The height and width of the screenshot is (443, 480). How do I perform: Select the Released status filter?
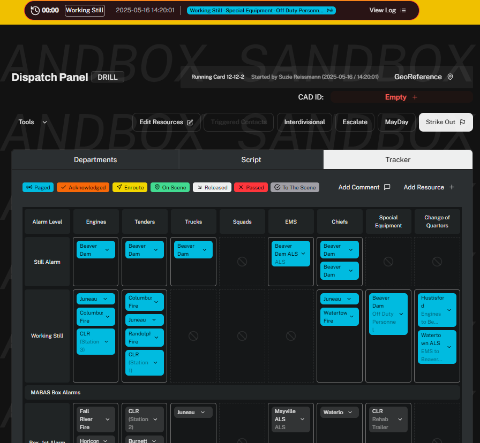pos(212,187)
